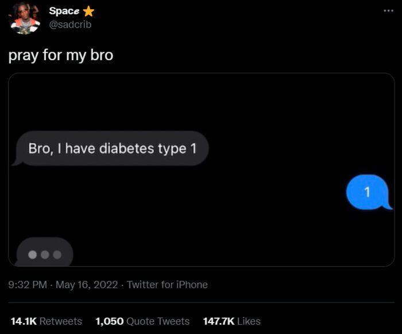
Task: View the 147.7K Likes list
Action: (x=232, y=321)
